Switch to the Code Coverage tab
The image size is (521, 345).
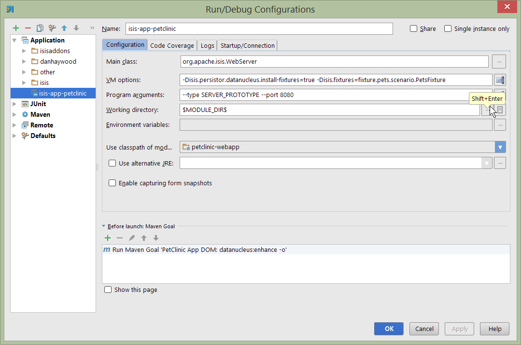pos(172,46)
